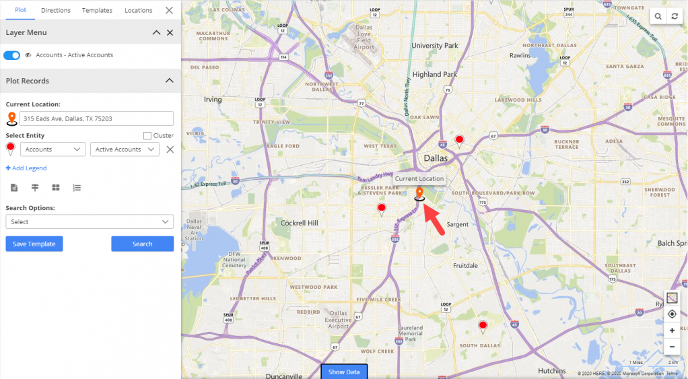This screenshot has height=379, width=688.
Task: Select the red pin near Cockrell Hill
Action: pos(382,209)
